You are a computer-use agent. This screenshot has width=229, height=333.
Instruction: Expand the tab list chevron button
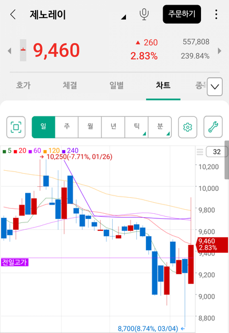[x=215, y=87]
